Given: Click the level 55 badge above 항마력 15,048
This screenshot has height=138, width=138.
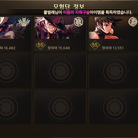Looking at the screenshot, I should 41,45.
